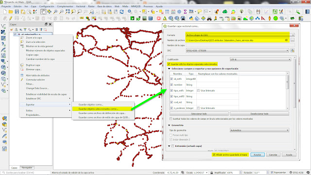This screenshot has height=175, width=311.
Task: Click the Open Project folder icon
Action: (x=11, y=12)
